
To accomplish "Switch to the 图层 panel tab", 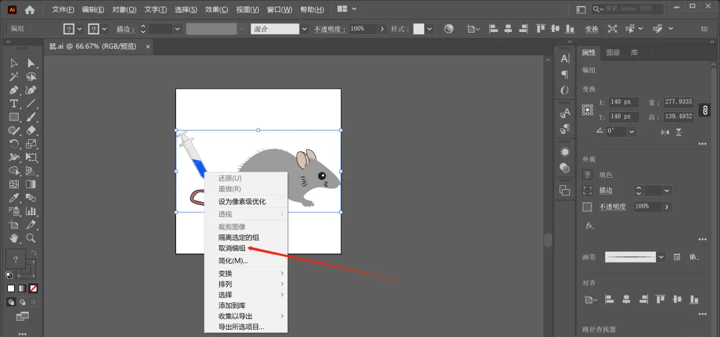I will (613, 53).
